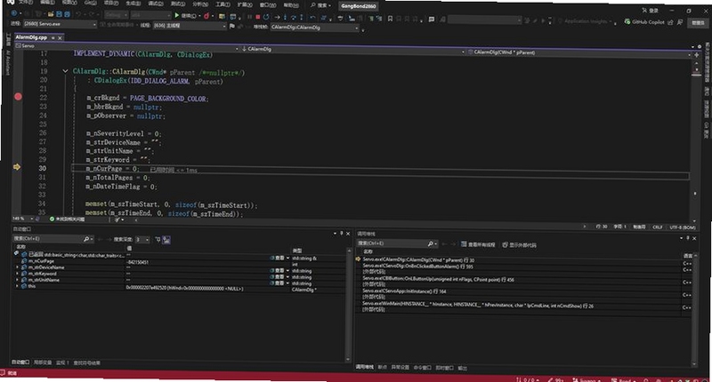The height and width of the screenshot is (382, 712).
Task: Close the AlarmDlg.cpp tab
Action: 60,38
